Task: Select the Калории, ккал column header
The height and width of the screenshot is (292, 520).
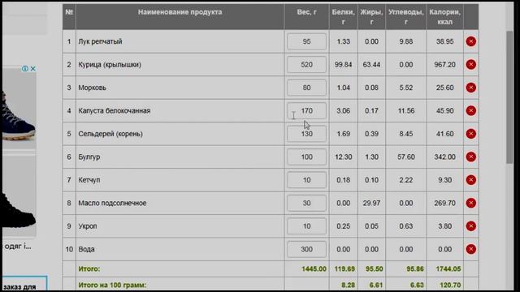Action: click(x=444, y=17)
